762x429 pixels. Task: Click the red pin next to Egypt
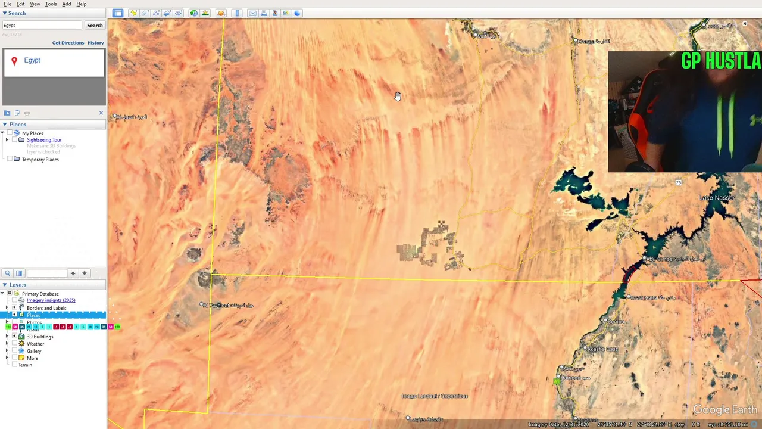click(x=14, y=61)
